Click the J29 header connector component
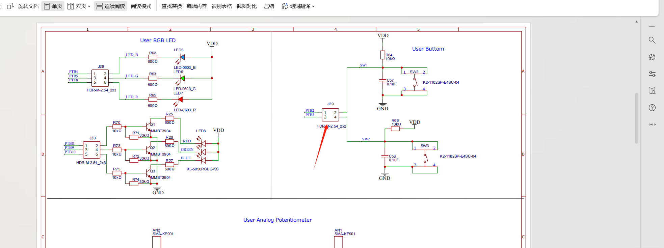The height and width of the screenshot is (248, 664). click(330, 115)
